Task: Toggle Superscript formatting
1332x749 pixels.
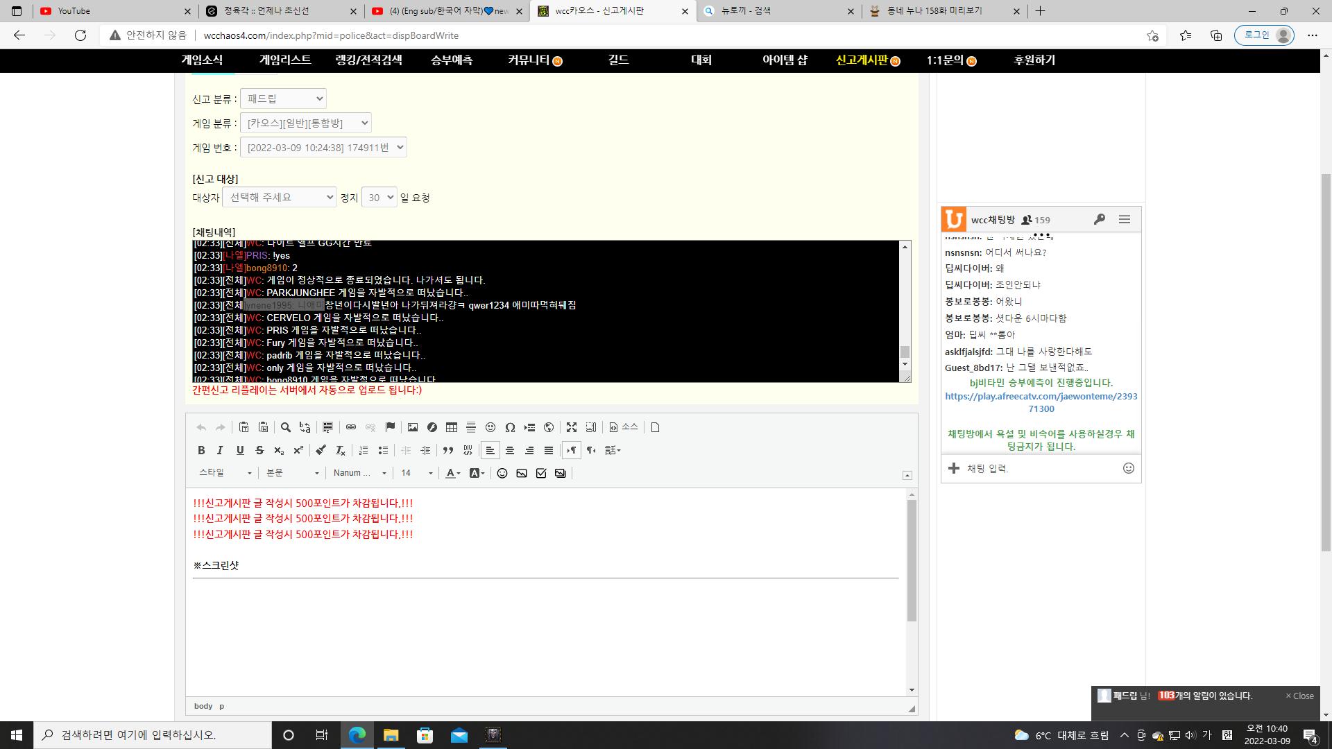Action: (x=298, y=450)
